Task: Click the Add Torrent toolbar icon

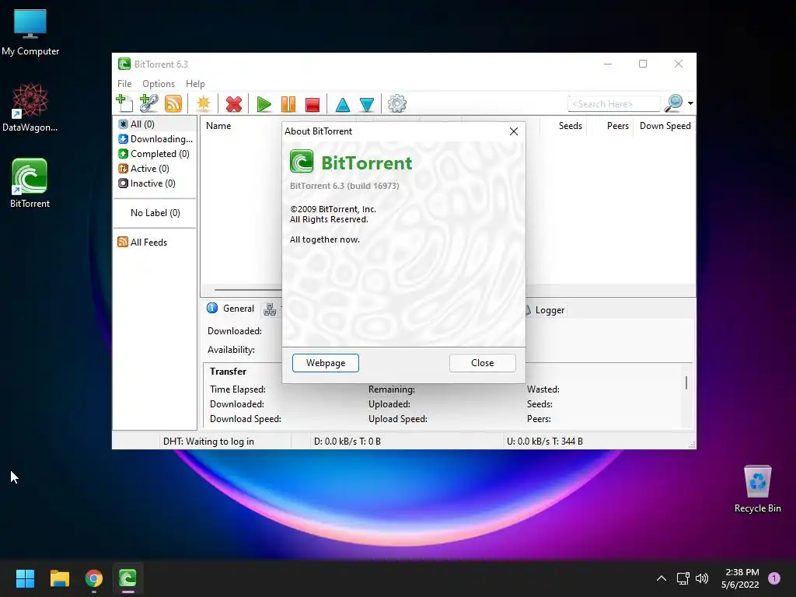Action: coord(124,103)
